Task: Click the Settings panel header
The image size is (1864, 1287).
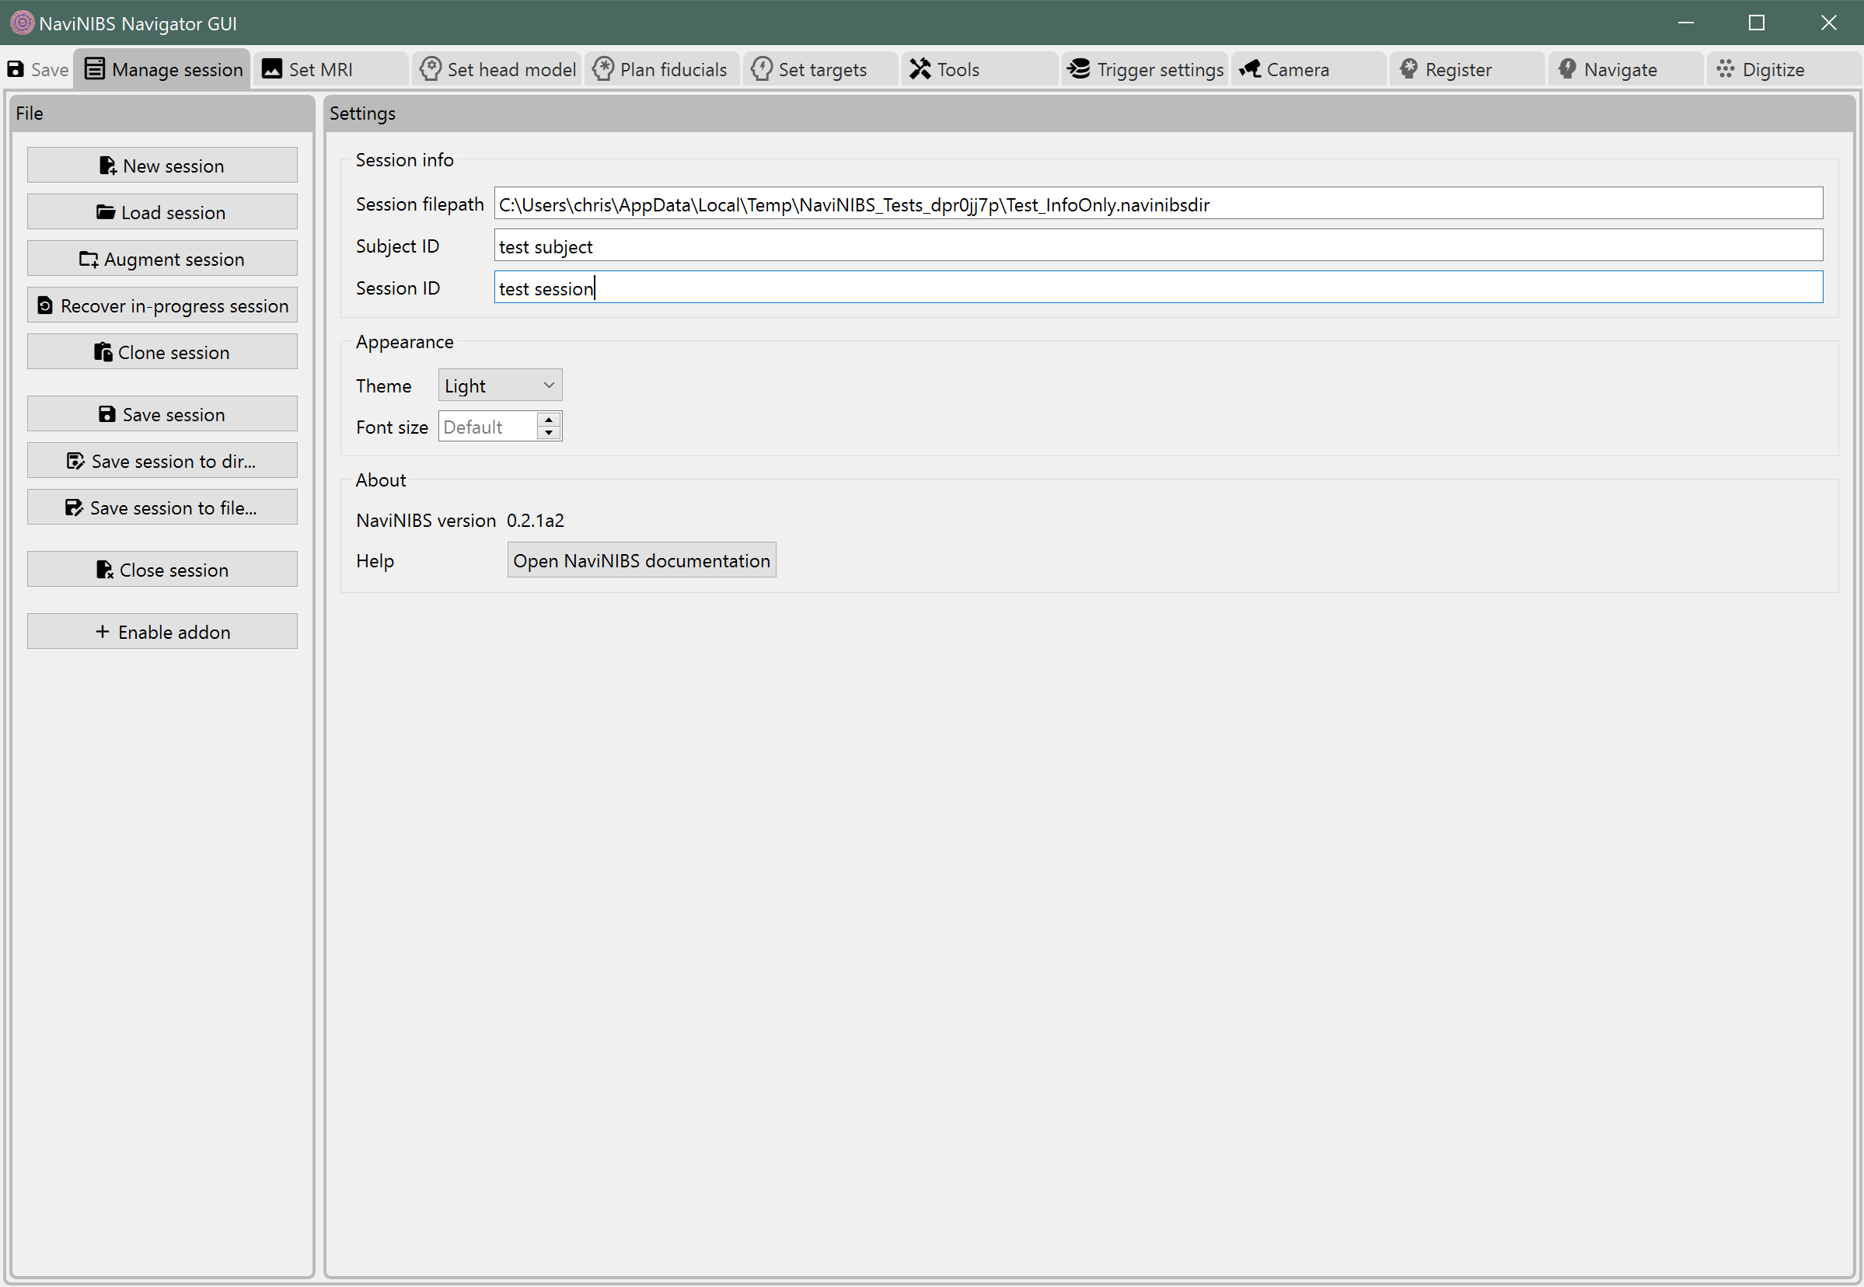Action: click(x=1090, y=113)
